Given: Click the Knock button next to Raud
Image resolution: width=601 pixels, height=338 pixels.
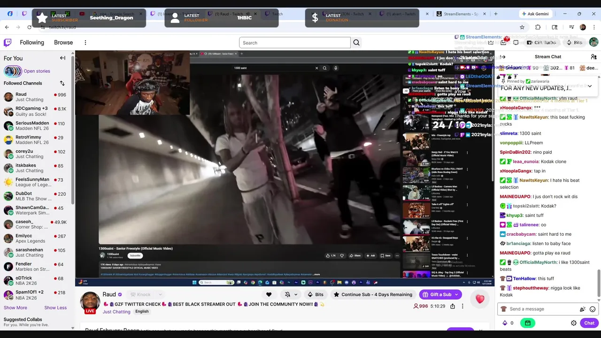Looking at the screenshot, I should click(141, 295).
